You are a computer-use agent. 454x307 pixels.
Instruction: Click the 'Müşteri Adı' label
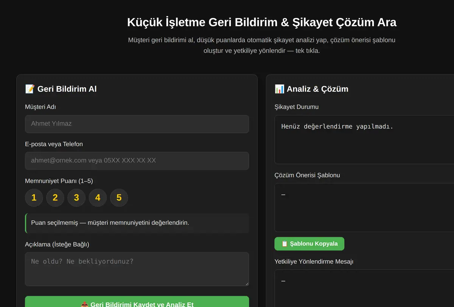pyautogui.click(x=40, y=107)
